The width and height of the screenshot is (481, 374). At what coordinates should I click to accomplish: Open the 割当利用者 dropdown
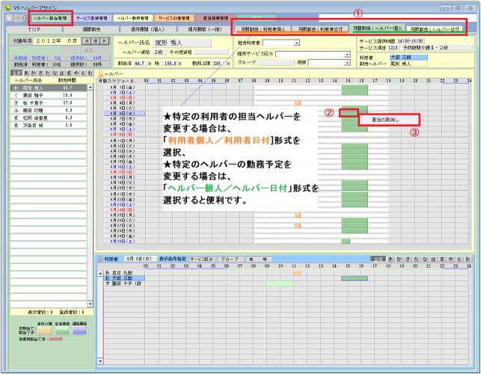tap(297, 43)
